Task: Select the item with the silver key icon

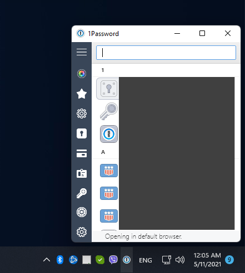Action: [x=109, y=111]
